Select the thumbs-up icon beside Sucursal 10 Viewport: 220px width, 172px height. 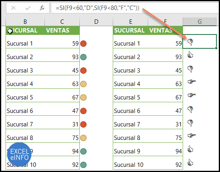tap(190, 162)
